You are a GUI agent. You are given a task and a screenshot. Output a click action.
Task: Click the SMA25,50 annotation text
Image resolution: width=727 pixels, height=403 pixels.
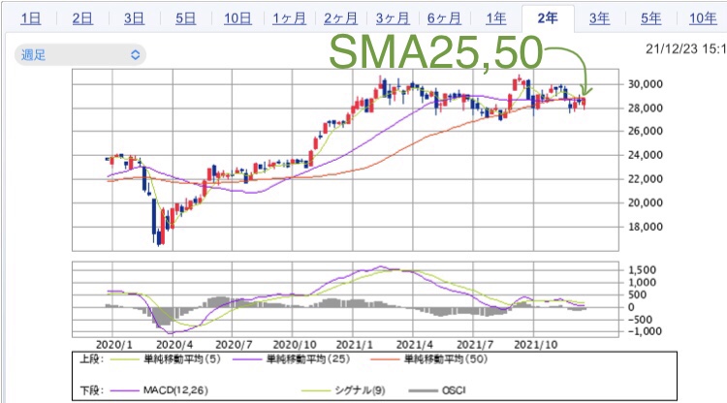coord(437,50)
